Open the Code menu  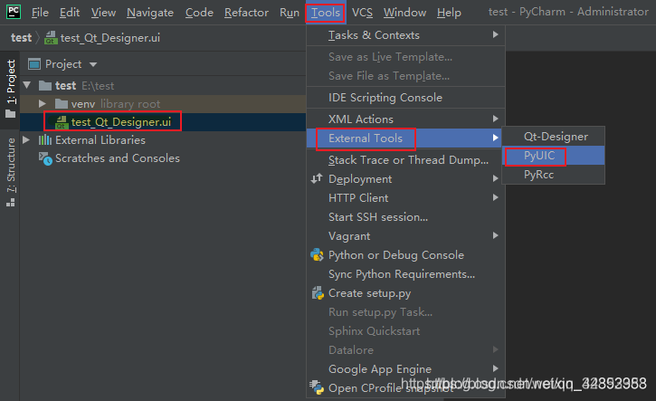[199, 13]
